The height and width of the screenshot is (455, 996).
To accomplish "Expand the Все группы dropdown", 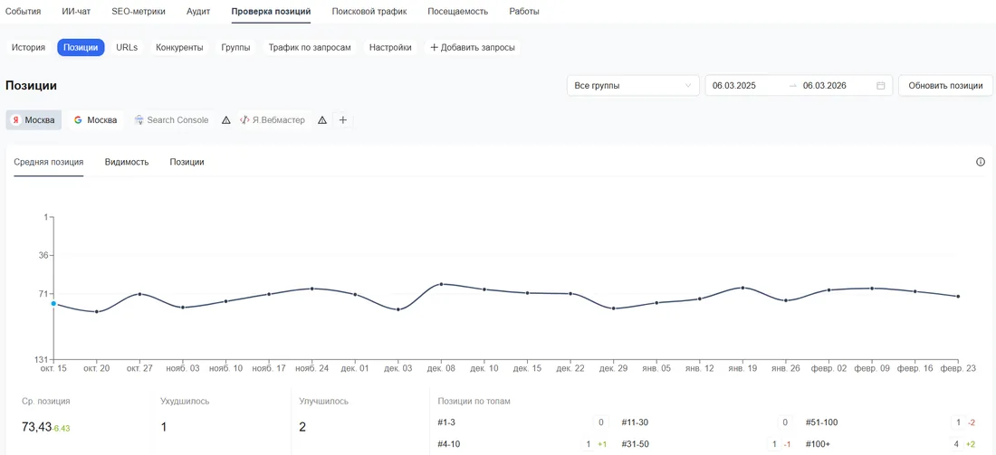I will 633,86.
